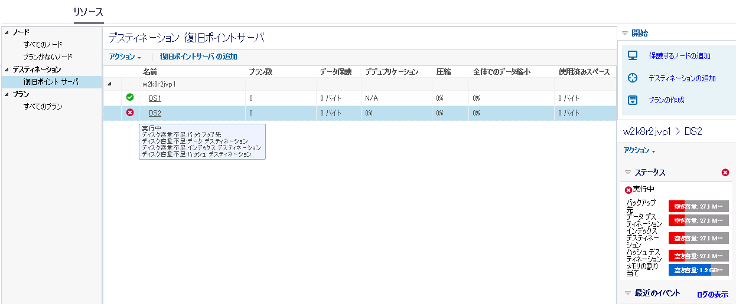Click red error icon in ステータス header
The width and height of the screenshot is (736, 304).
pos(725,173)
